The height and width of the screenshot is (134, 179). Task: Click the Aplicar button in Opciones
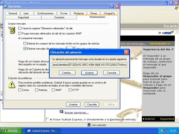coord(111,104)
